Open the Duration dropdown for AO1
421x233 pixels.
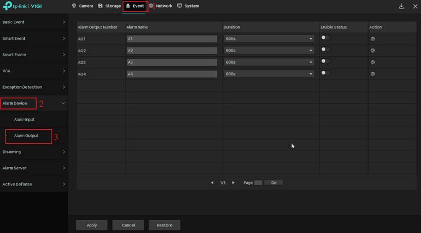pos(269,39)
